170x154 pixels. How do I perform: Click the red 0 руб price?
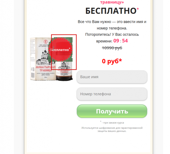coord(112,61)
